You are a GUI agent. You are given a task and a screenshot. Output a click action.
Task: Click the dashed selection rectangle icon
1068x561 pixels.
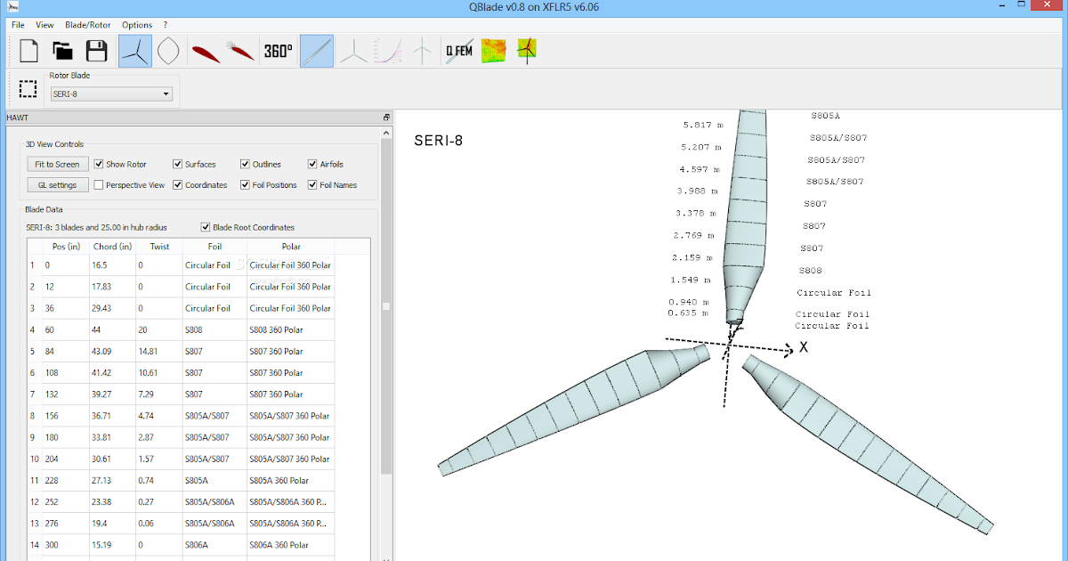pyautogui.click(x=28, y=89)
